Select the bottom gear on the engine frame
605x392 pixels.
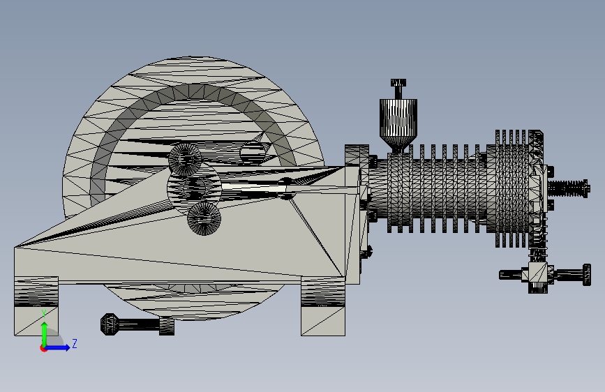pyautogui.click(x=204, y=218)
